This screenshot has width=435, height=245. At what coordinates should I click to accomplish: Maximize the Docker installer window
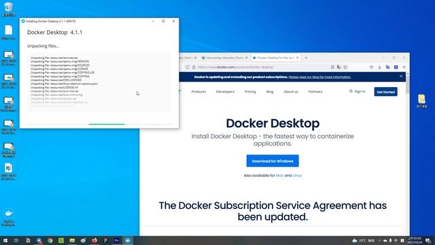(163, 21)
